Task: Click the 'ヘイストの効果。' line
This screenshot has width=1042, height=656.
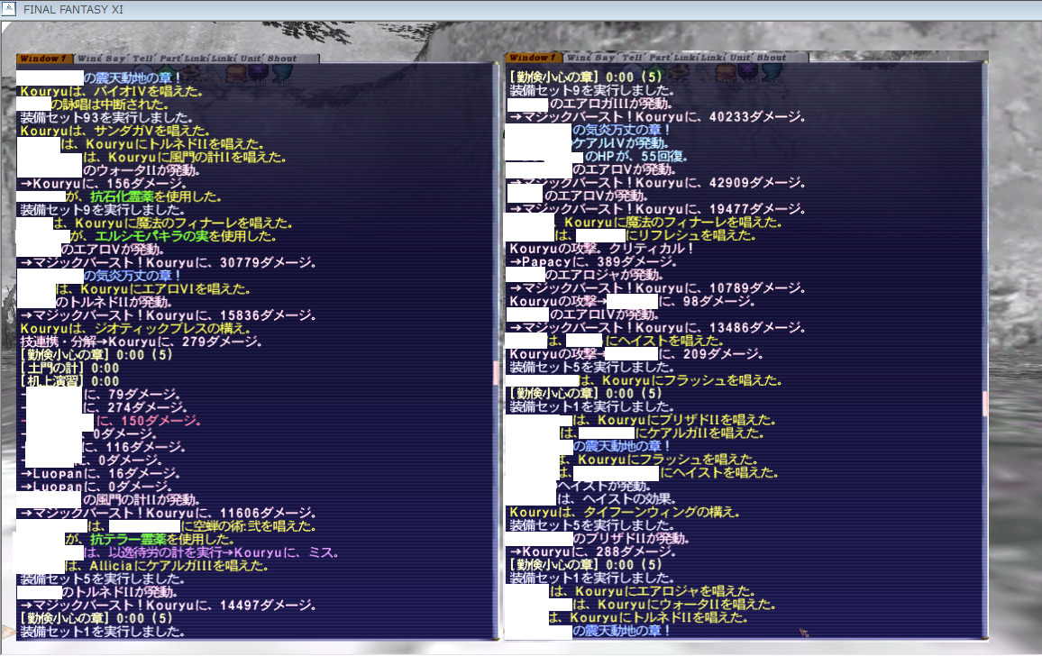Action: (x=617, y=498)
